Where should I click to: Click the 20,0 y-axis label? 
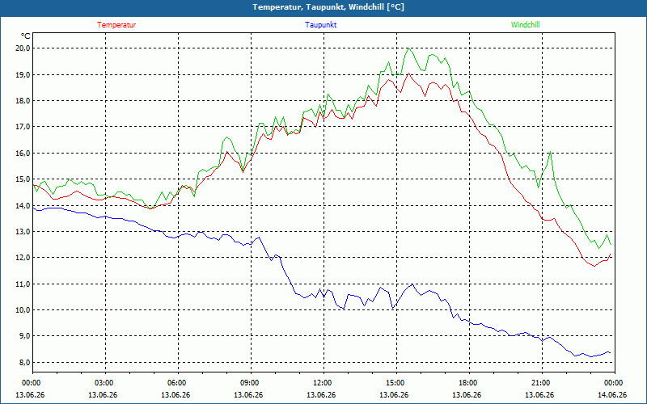coord(23,48)
